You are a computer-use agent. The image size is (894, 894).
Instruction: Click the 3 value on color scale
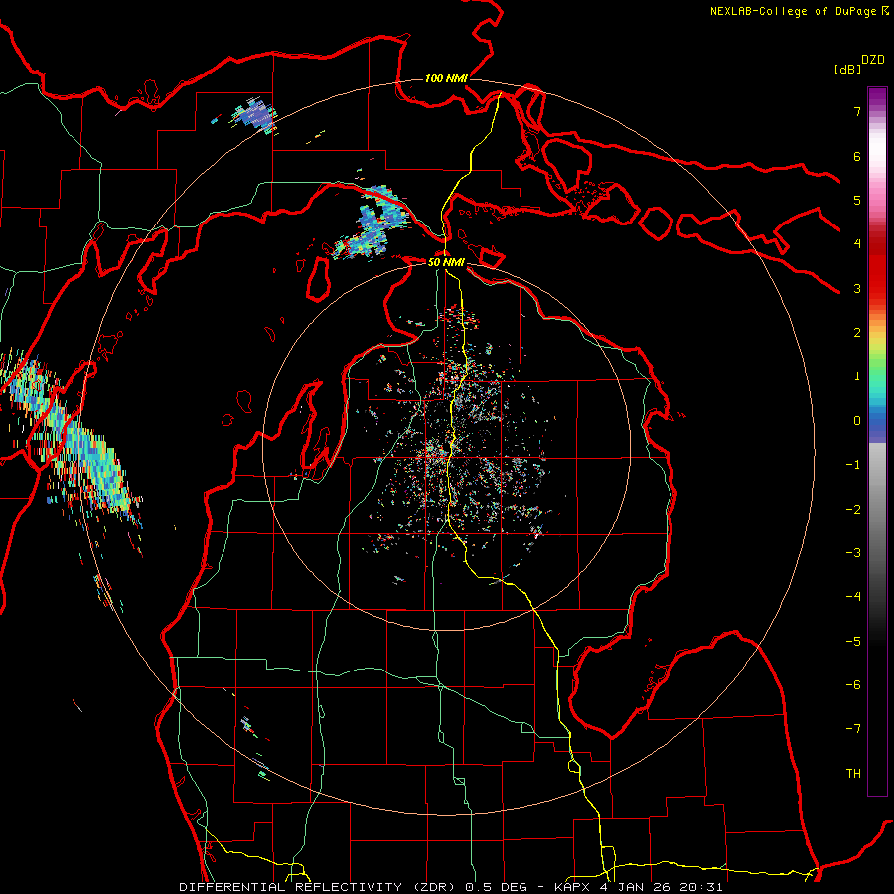(x=857, y=288)
